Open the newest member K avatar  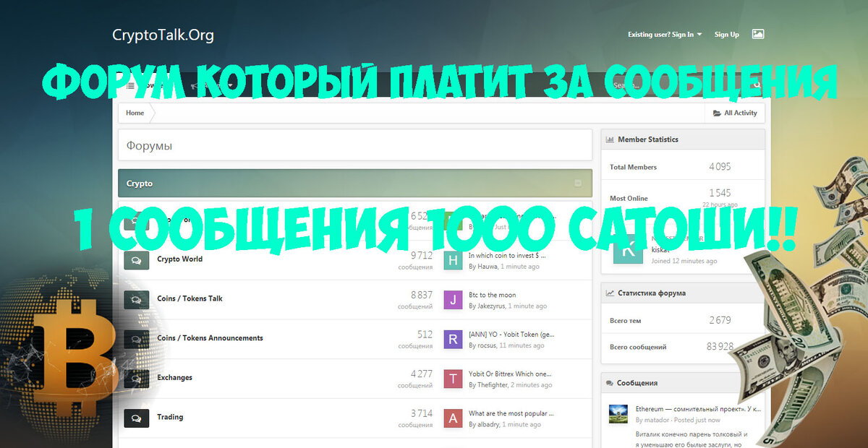pos(628,249)
